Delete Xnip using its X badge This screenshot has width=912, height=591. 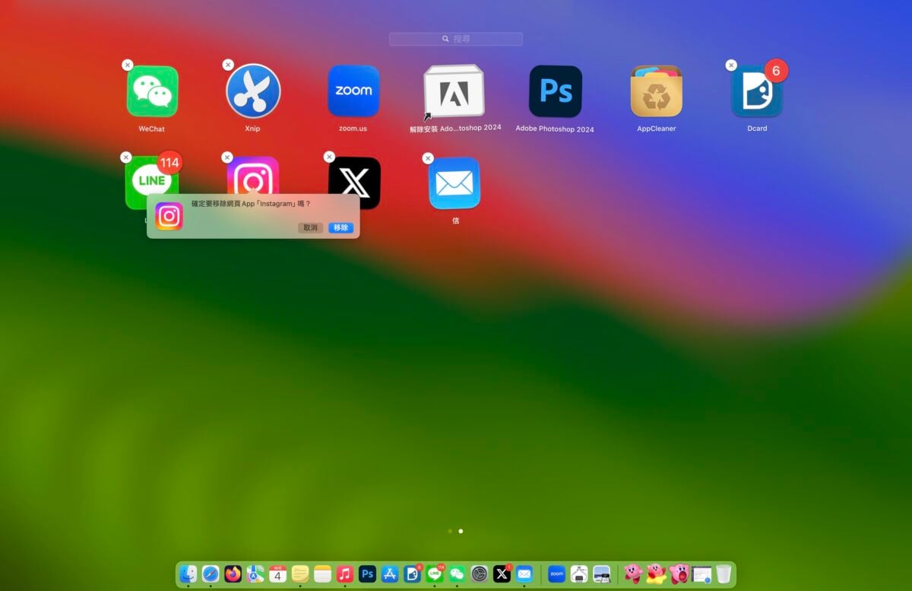click(x=228, y=65)
